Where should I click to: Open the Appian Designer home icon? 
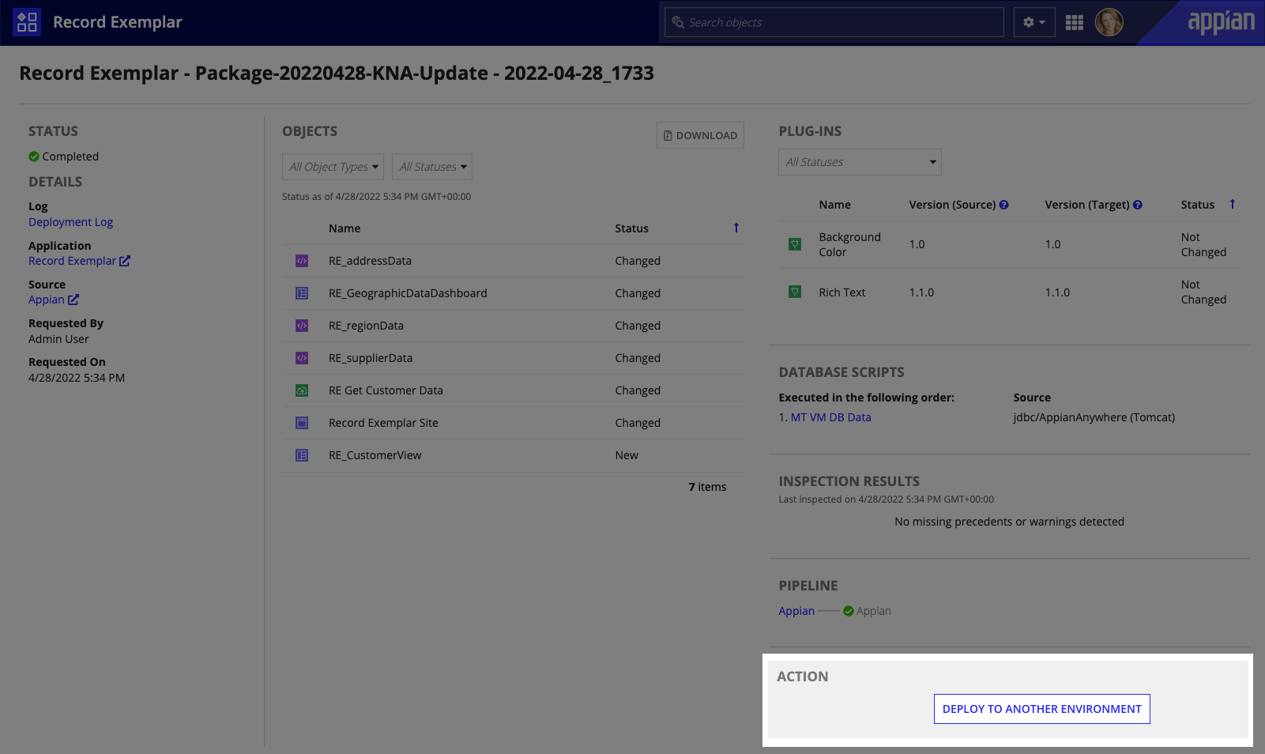tap(27, 22)
